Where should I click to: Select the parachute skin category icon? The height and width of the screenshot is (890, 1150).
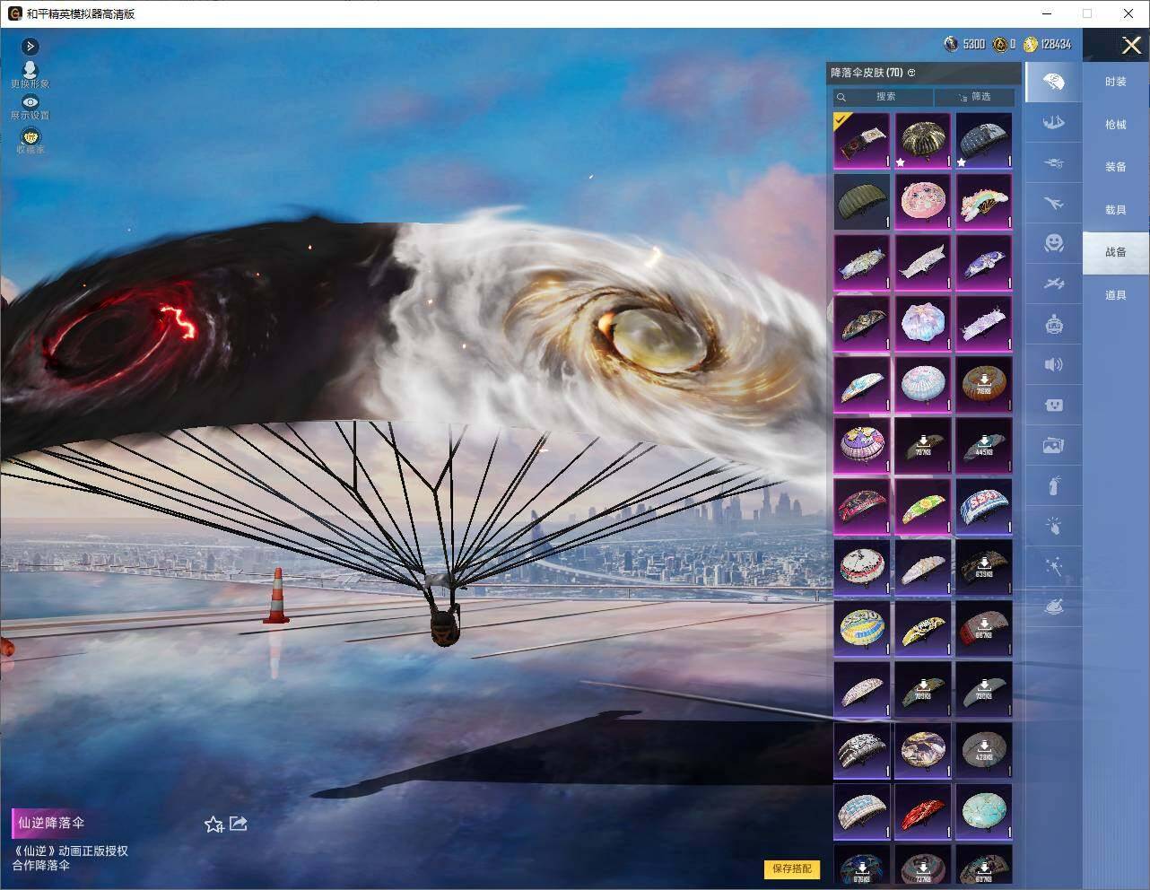1054,83
